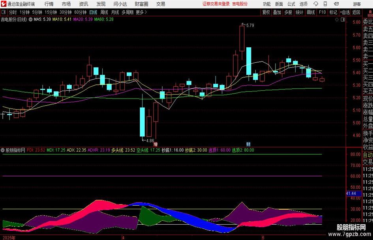373x240 pixels.
Task: Click the MDI: 17.25 indicator value
Action: (x=56, y=150)
